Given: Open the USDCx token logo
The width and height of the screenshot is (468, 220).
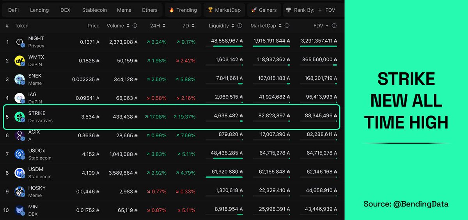Looking at the screenshot, I should (20, 154).
